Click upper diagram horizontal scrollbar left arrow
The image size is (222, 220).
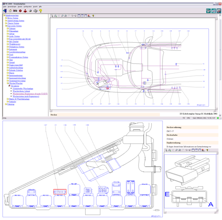[51, 111]
